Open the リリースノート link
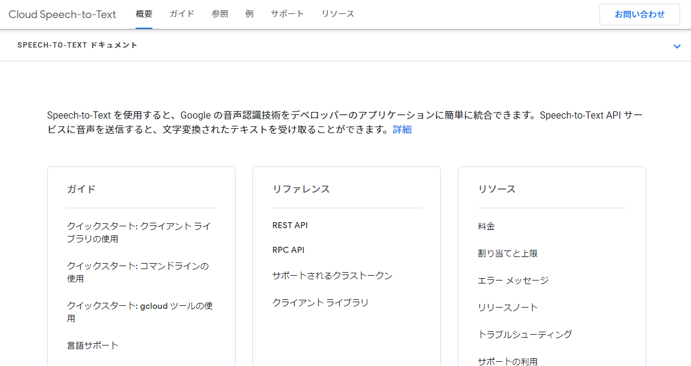 508,308
